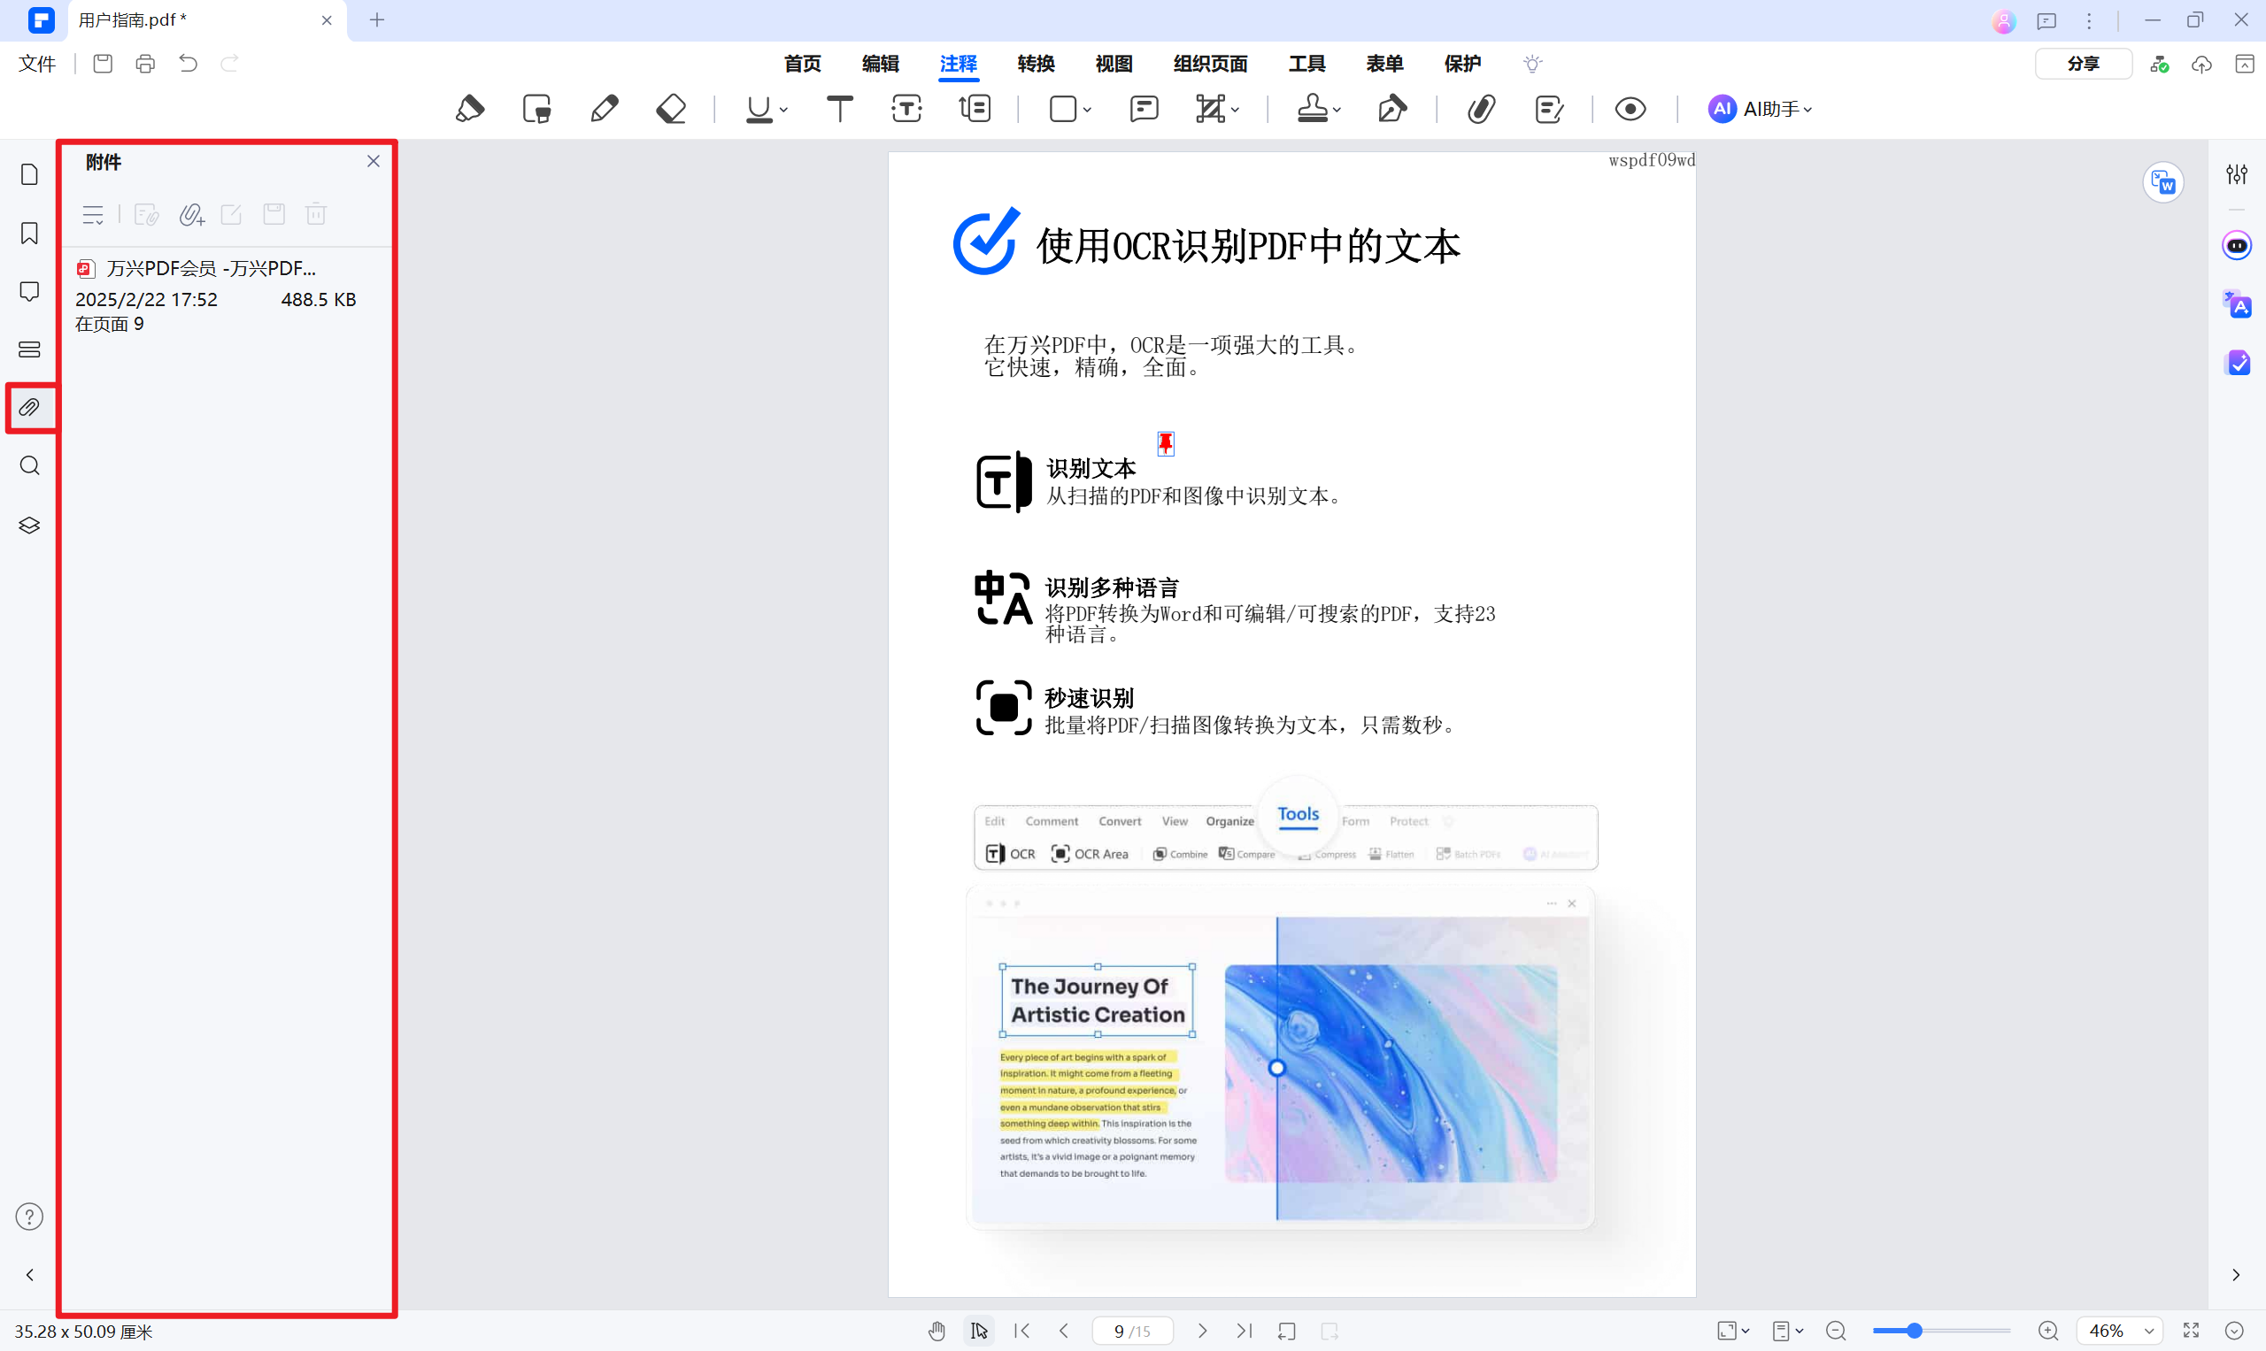The image size is (2266, 1351).
Task: Open the AI助手 assistant
Action: pos(1760,108)
